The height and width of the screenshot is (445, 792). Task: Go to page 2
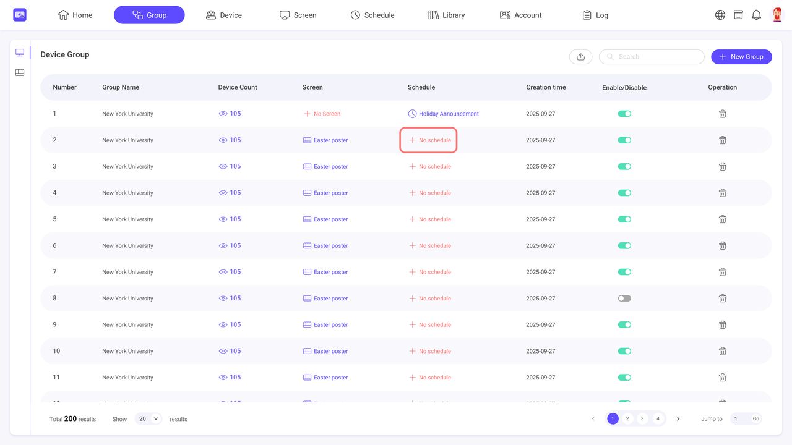point(627,418)
